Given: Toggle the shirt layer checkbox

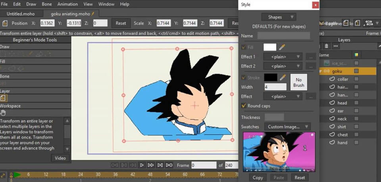Looking at the screenshot, I should (x=356, y=127).
